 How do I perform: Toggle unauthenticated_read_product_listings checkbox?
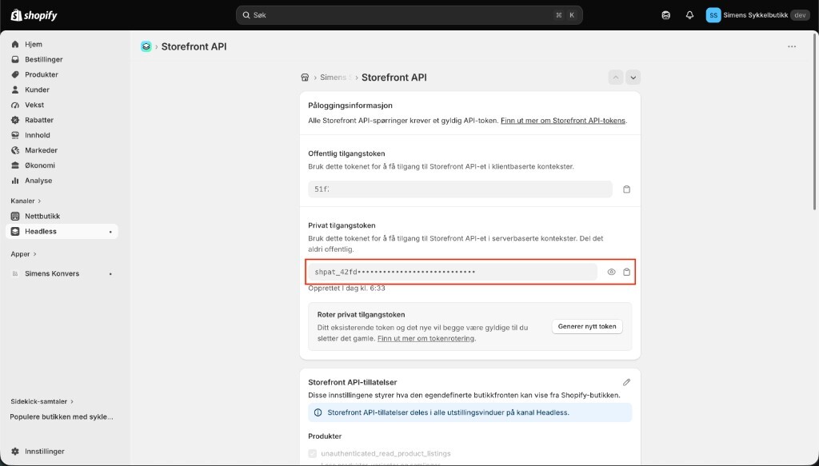click(x=313, y=454)
